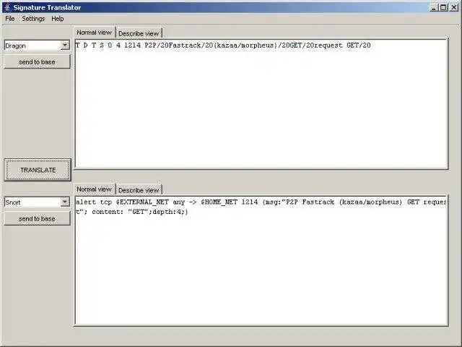462x347 pixels.
Task: Click the Signature Translator title bar icon
Action: 7,7
